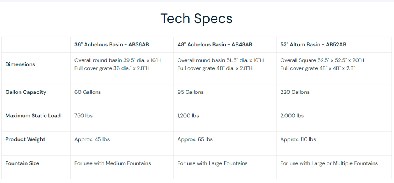Click the 60 Gallons cell
The height and width of the screenshot is (183, 394).
[x=87, y=92]
